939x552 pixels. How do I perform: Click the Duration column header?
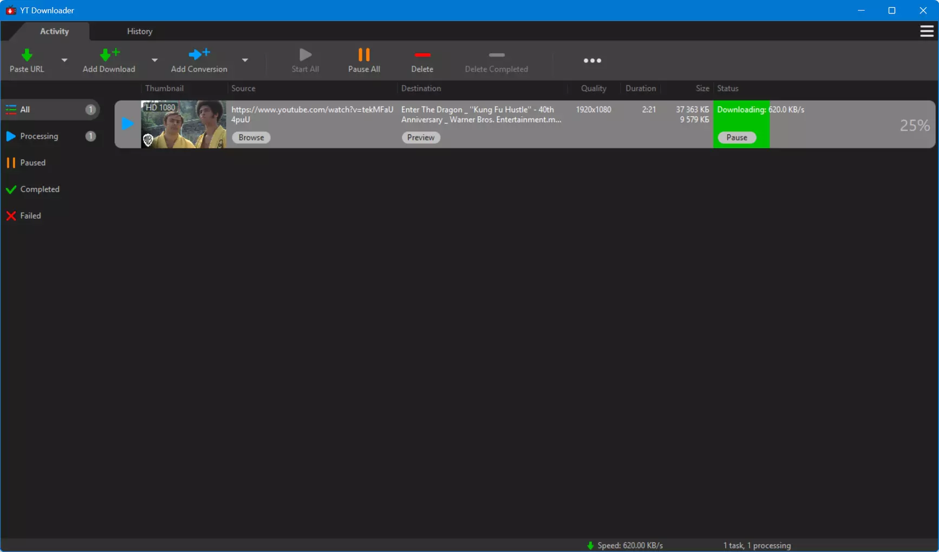[641, 89]
